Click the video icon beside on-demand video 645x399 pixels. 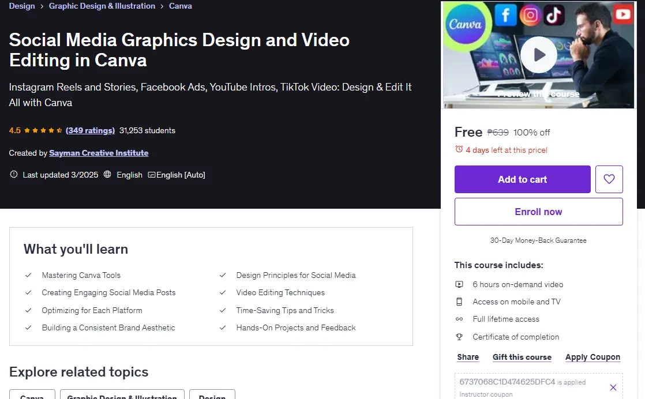coord(459,284)
